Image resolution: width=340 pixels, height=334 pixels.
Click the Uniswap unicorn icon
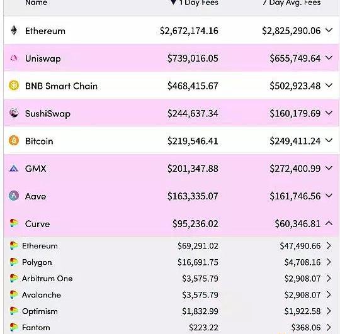tap(14, 58)
